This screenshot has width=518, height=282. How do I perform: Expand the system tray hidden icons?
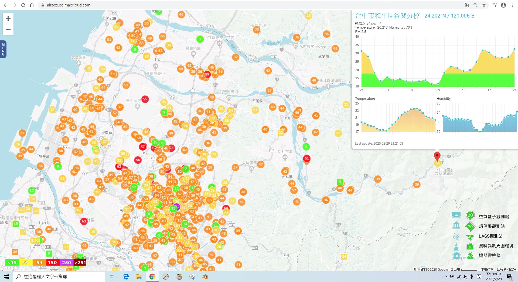click(445, 277)
